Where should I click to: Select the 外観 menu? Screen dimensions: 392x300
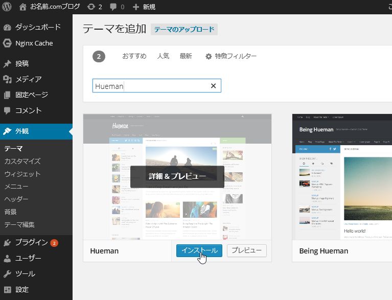36,131
